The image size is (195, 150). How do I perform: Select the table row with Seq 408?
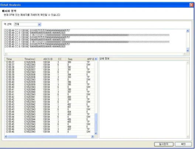point(49,127)
